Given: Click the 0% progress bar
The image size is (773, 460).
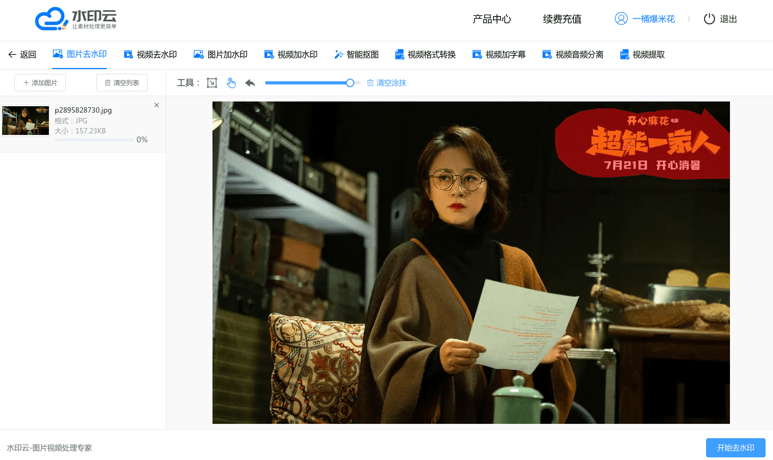Looking at the screenshot, I should pyautogui.click(x=94, y=140).
